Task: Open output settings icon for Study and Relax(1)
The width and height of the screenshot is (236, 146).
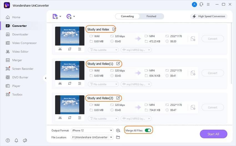Action: [x=193, y=73]
